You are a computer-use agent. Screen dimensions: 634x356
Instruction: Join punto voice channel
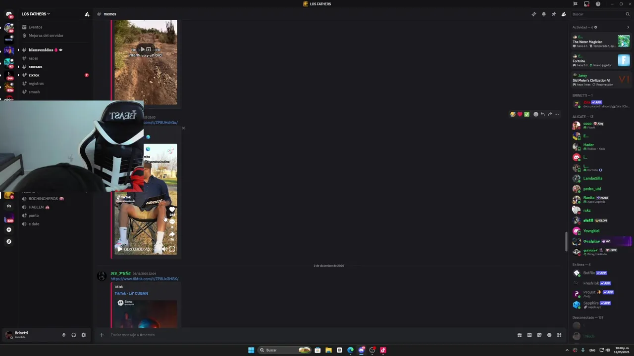tap(54, 216)
